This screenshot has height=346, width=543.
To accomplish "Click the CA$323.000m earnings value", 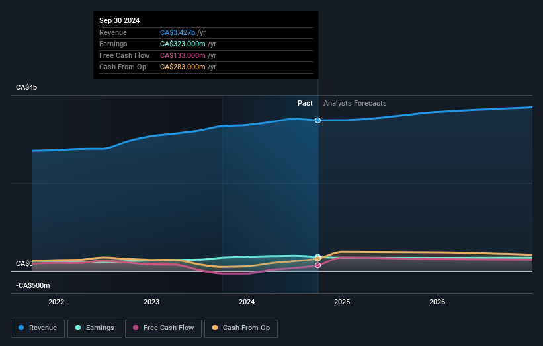I will coord(183,44).
